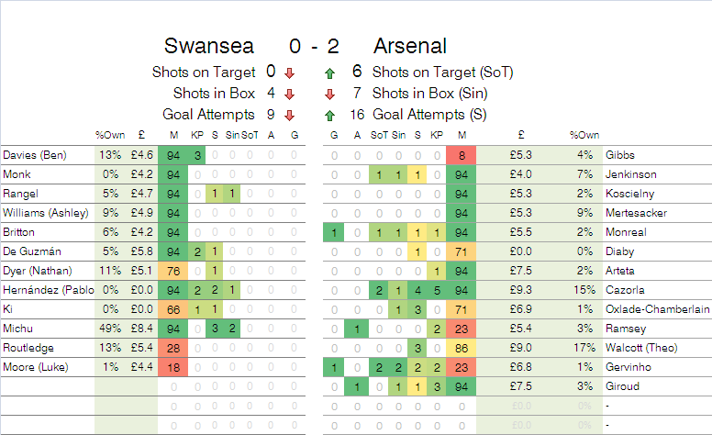
Task: Click the red arrow beside Swansea Goal Attempts
Action: pos(290,116)
